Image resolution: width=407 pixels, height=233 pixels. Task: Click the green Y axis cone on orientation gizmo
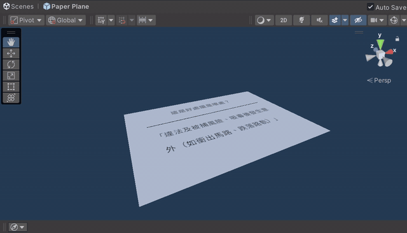pos(380,44)
